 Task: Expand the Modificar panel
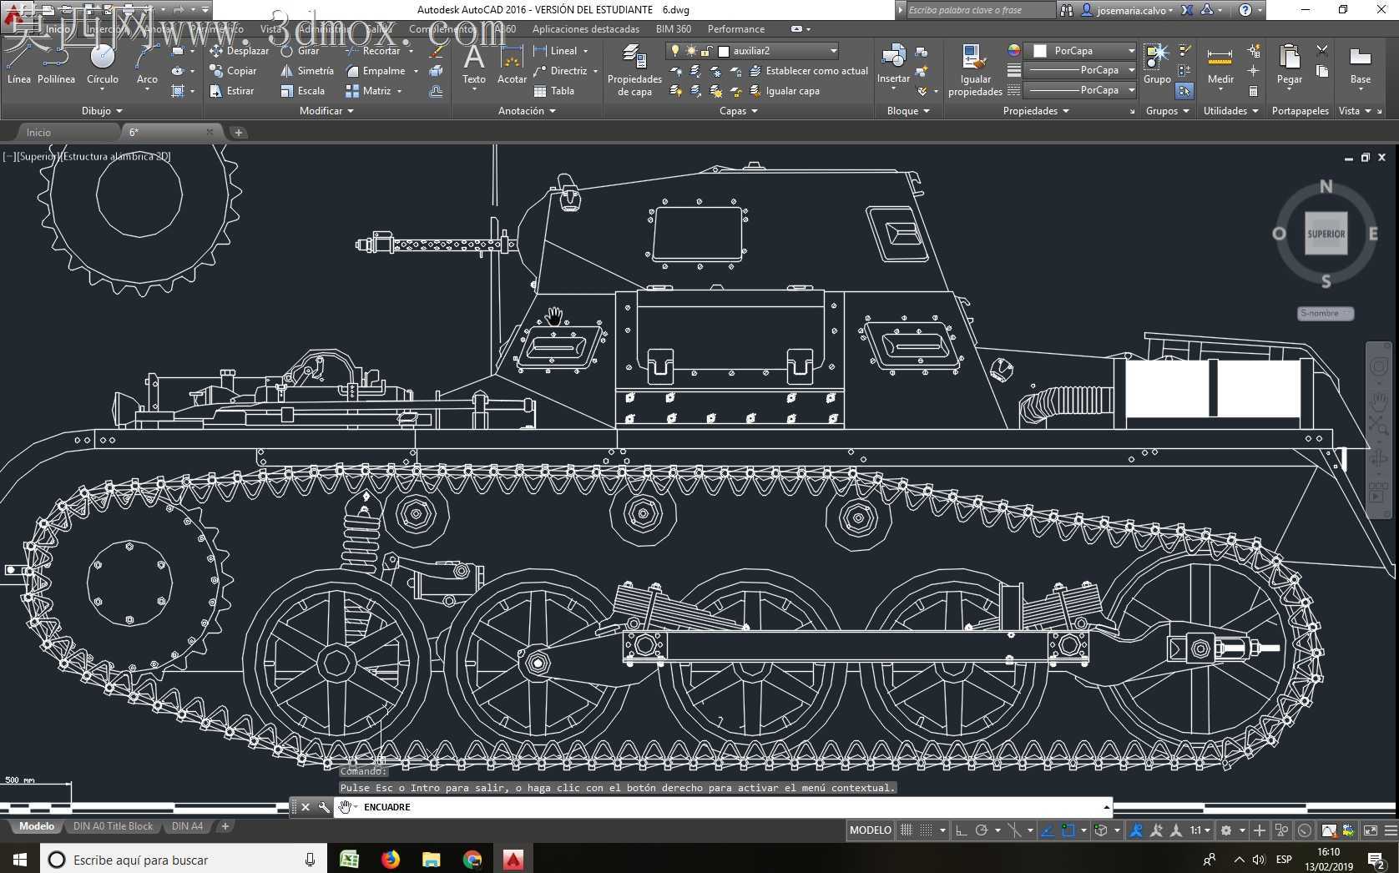(326, 111)
